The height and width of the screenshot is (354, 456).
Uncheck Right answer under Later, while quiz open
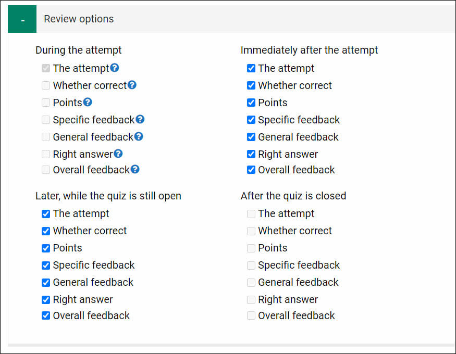pyautogui.click(x=46, y=300)
